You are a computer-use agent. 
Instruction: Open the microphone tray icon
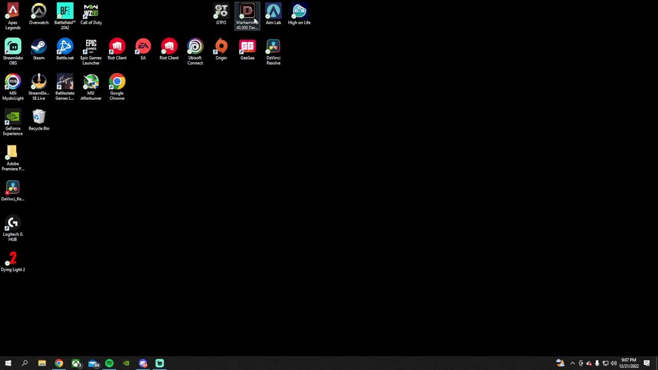[x=597, y=363]
